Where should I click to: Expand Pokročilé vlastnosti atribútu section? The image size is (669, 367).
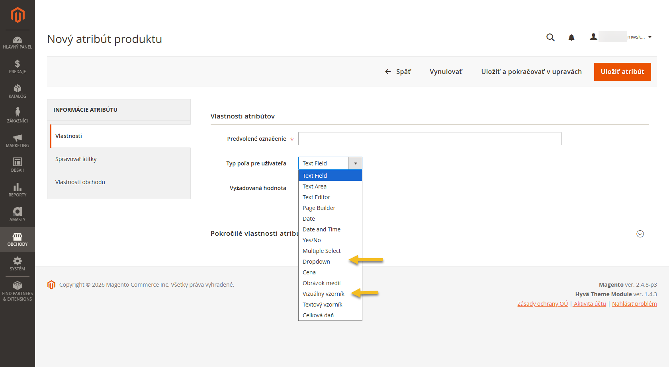(x=640, y=234)
